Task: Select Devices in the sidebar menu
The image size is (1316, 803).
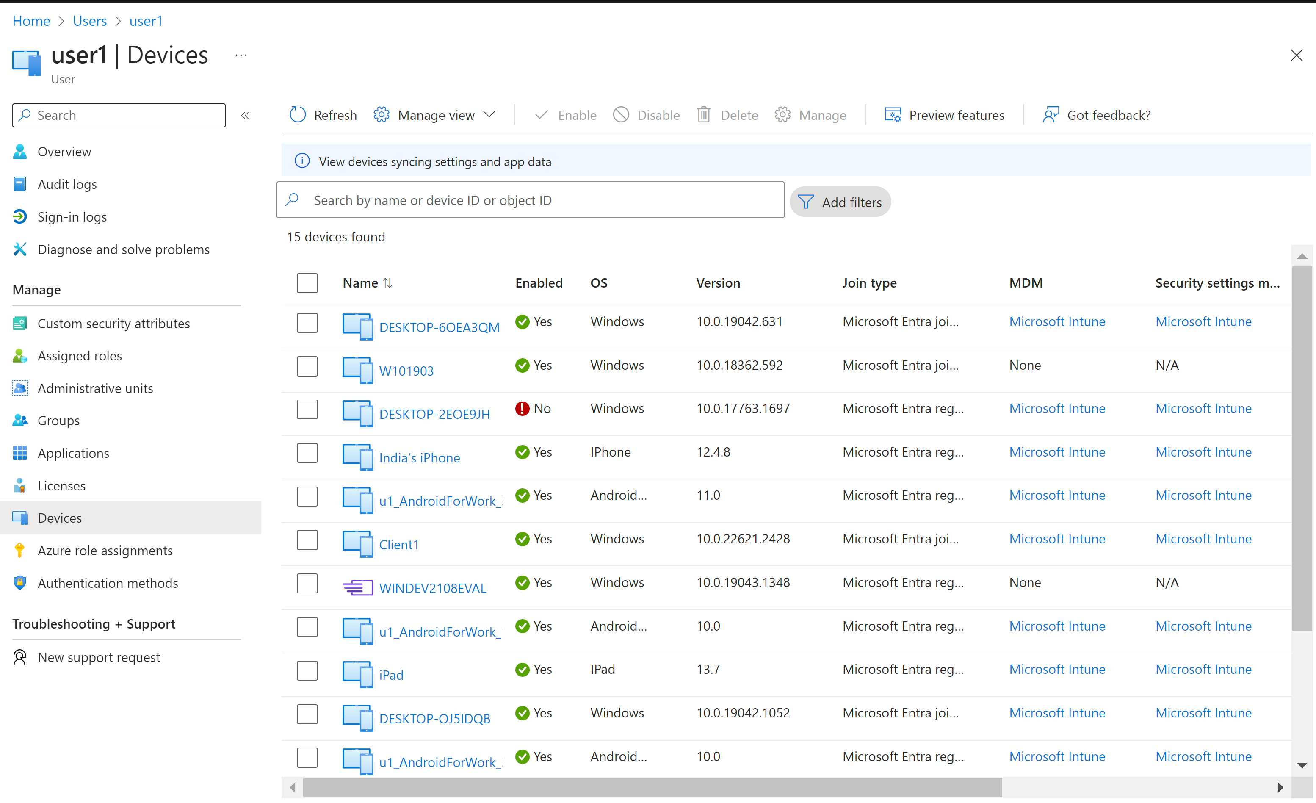Action: click(x=131, y=518)
